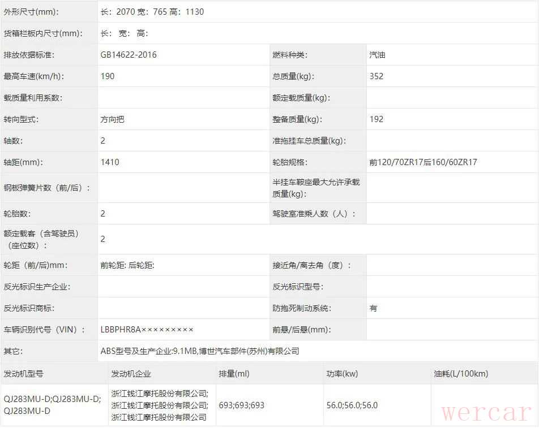Screen dimensions: 539x428
Task: Click the fuel type value 汽油
Action: 378,55
